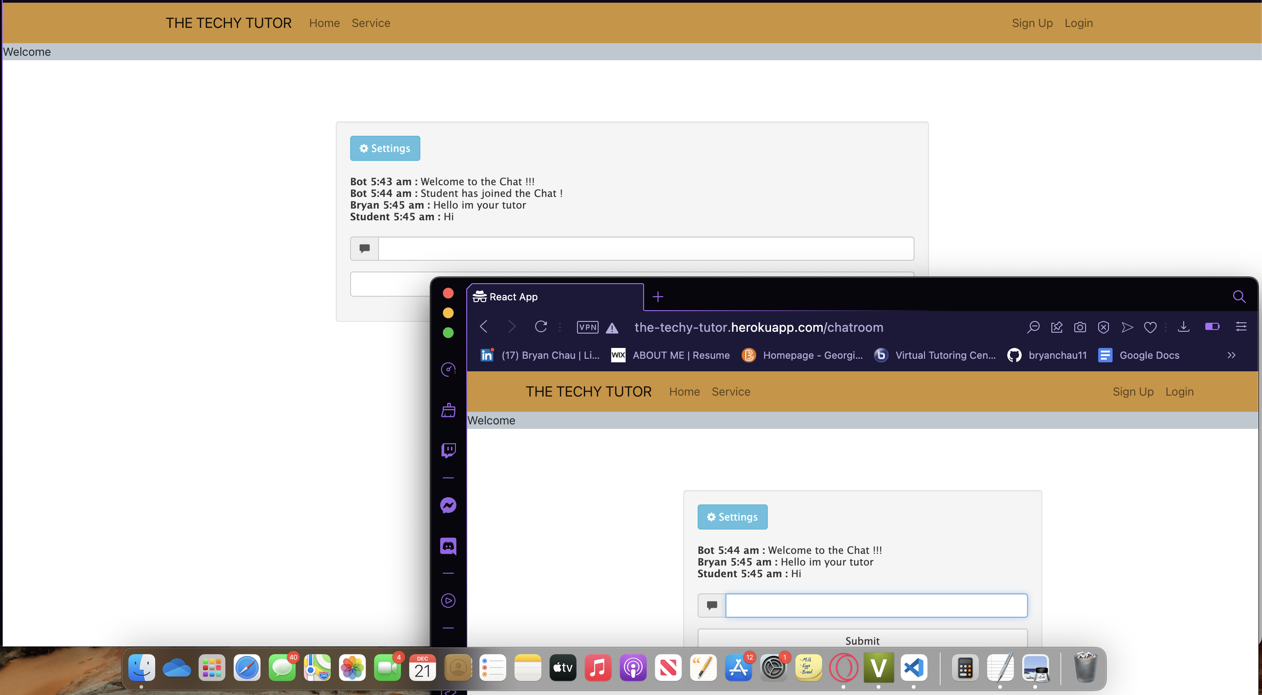The image size is (1262, 695).
Task: Click the chat message input field
Action: tap(876, 606)
